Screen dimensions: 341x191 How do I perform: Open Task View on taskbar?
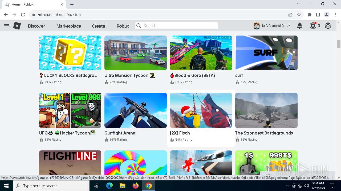pos(96,186)
